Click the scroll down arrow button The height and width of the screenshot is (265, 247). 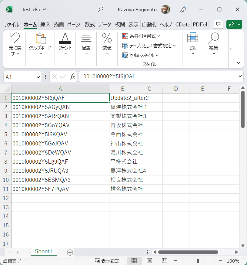243,246
